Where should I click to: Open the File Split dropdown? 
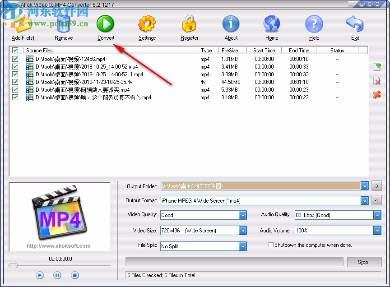[242, 246]
